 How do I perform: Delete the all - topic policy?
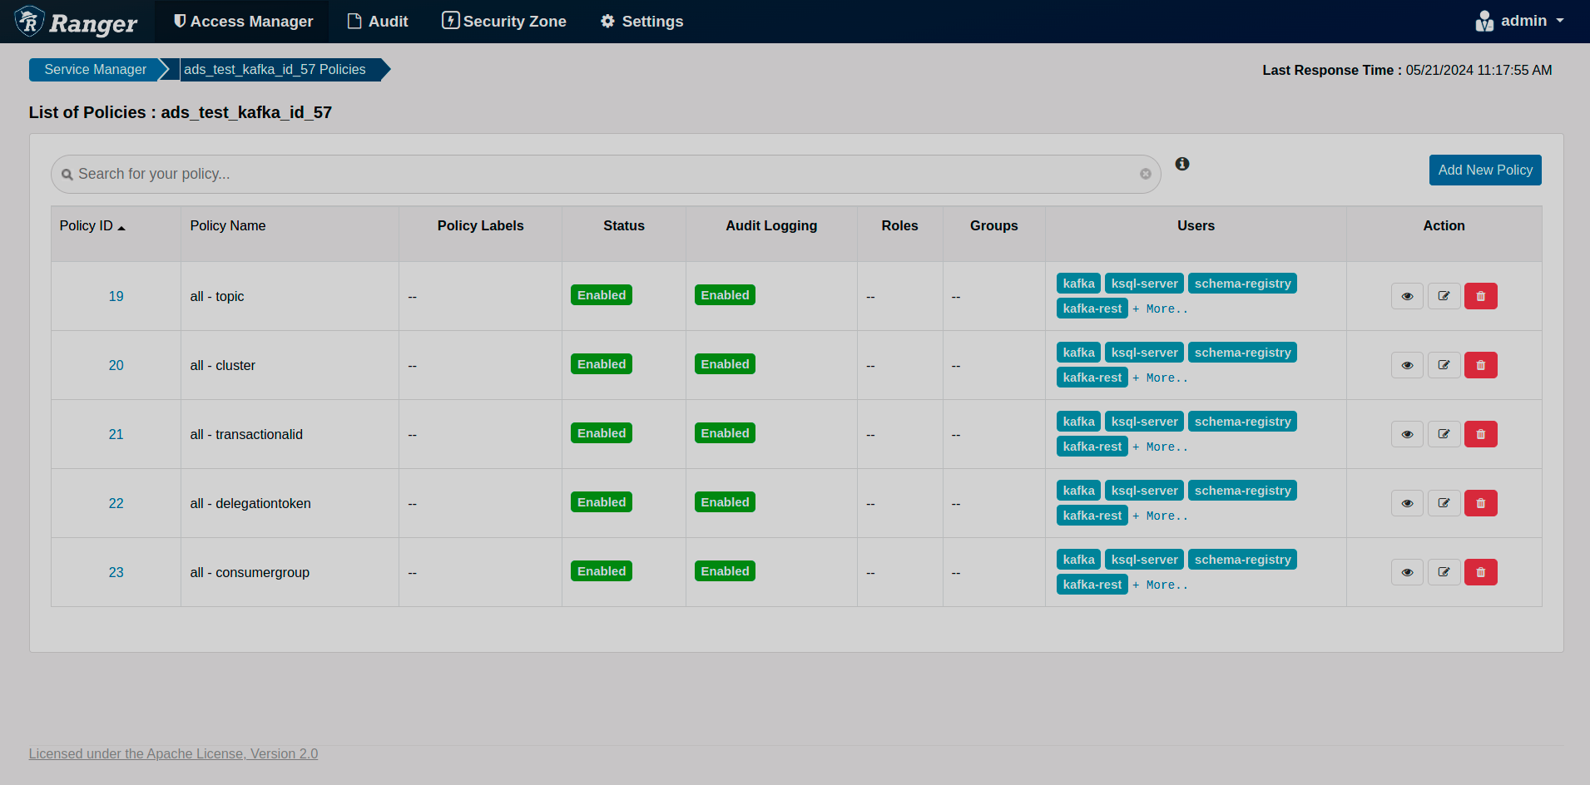[1480, 296]
